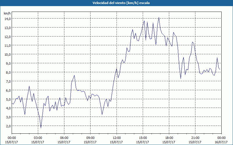Image resolution: width=233 pixels, height=145 pixels.
Task: Select the "09:00" x-axis time label
Action: point(90,138)
